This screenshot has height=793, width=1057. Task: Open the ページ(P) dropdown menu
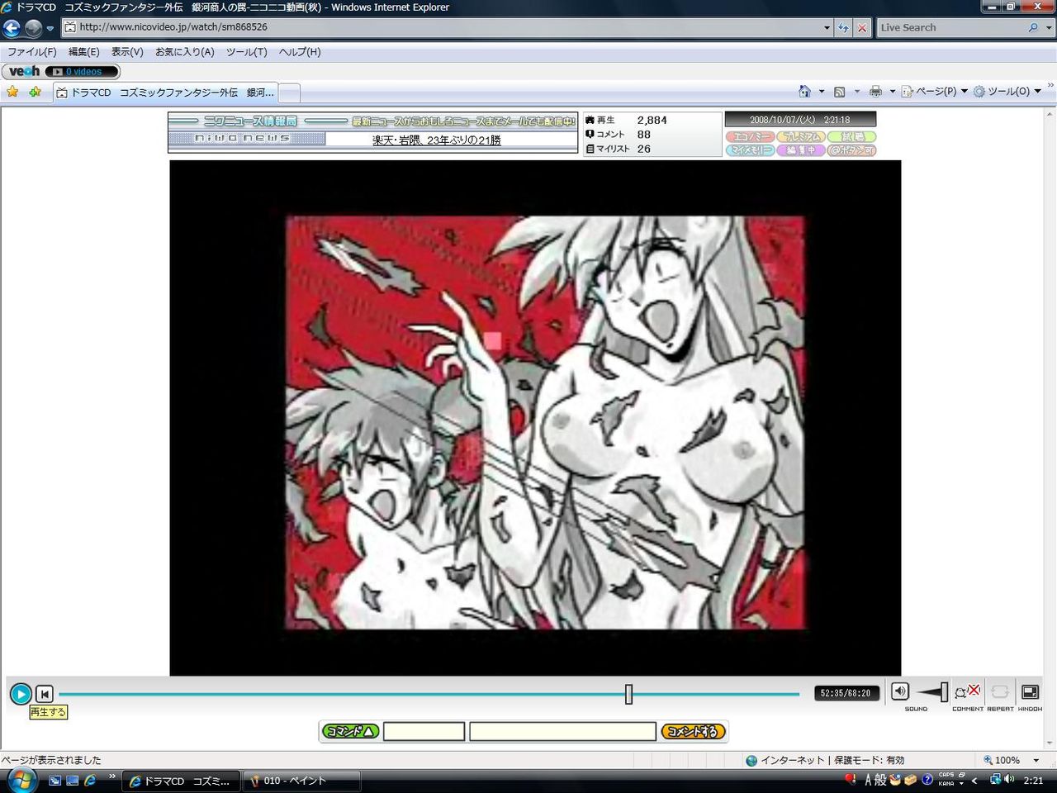coord(934,92)
